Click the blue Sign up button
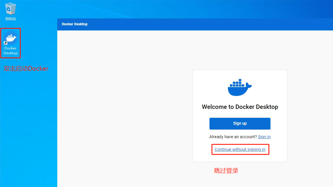This screenshot has height=187, width=333. pyautogui.click(x=240, y=123)
